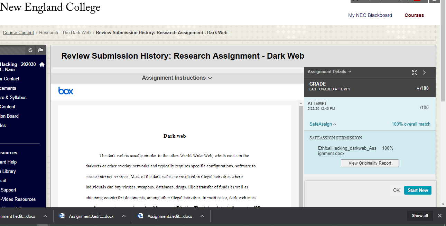Click Research - The Dark Web breadcrumb
The height and width of the screenshot is (226, 446).
pos(65,32)
